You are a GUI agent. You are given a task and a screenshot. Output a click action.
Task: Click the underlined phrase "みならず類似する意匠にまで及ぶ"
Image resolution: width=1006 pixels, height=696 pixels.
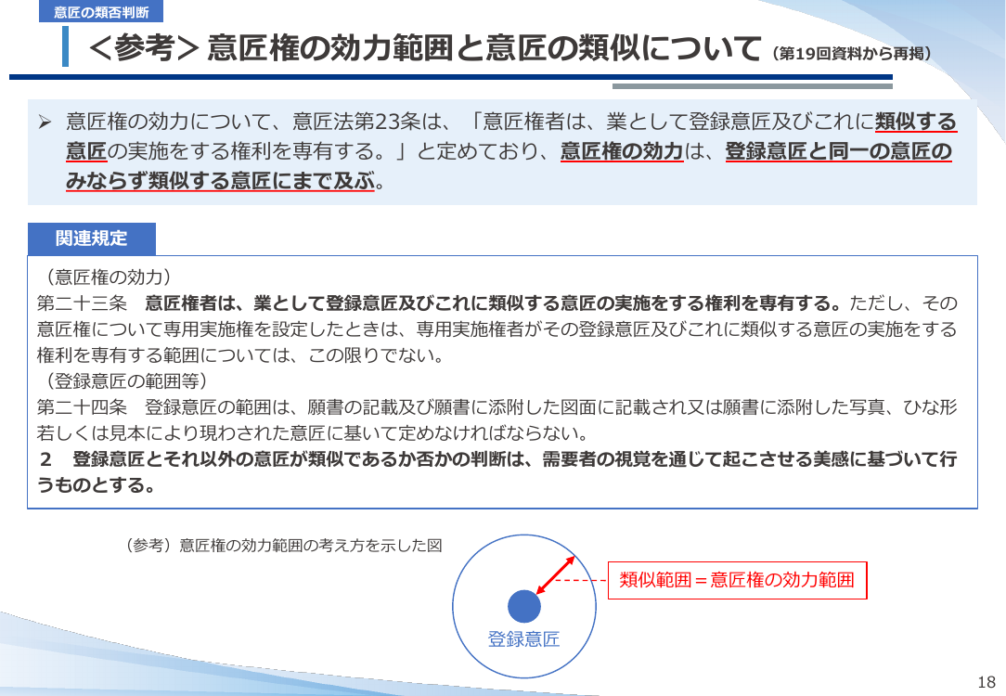[220, 182]
